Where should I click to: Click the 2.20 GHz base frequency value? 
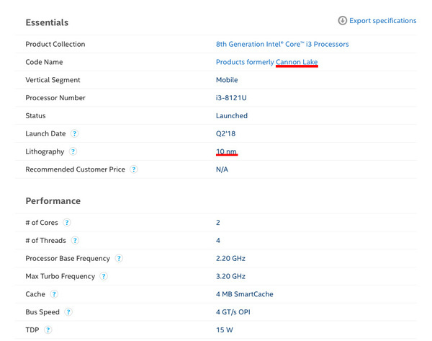(x=230, y=259)
